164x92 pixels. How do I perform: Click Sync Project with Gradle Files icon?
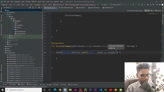[x=148, y=5]
